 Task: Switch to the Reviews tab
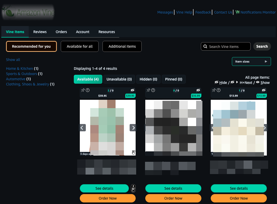[x=40, y=32]
